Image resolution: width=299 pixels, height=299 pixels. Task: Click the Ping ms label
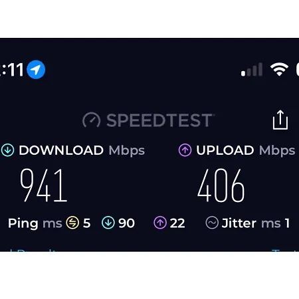(x=35, y=223)
